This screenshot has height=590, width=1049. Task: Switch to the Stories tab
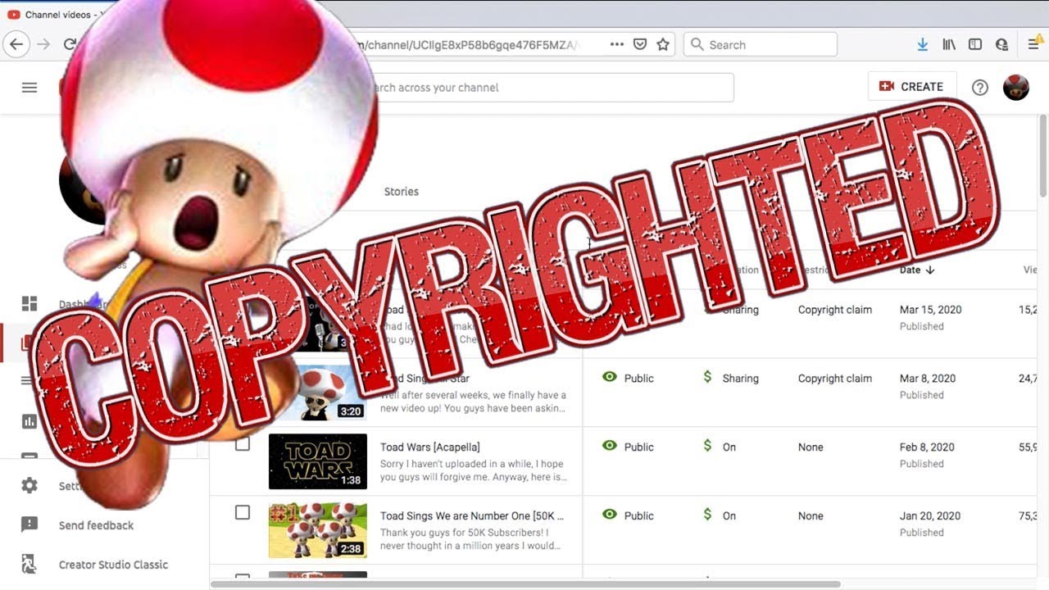pyautogui.click(x=402, y=191)
